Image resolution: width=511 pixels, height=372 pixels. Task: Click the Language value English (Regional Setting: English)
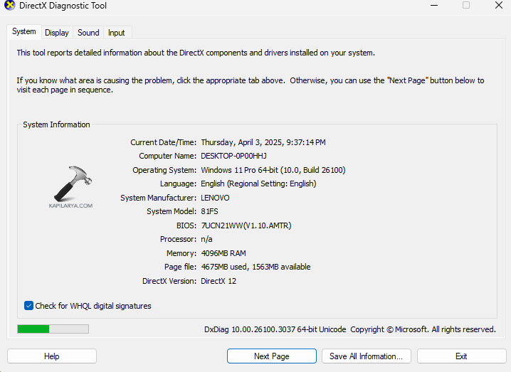point(258,184)
